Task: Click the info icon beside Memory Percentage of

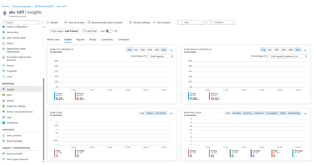Action: tap(267, 56)
